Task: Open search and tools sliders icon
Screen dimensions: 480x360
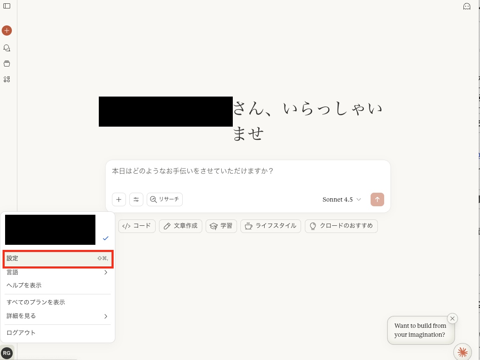Action: tap(136, 199)
